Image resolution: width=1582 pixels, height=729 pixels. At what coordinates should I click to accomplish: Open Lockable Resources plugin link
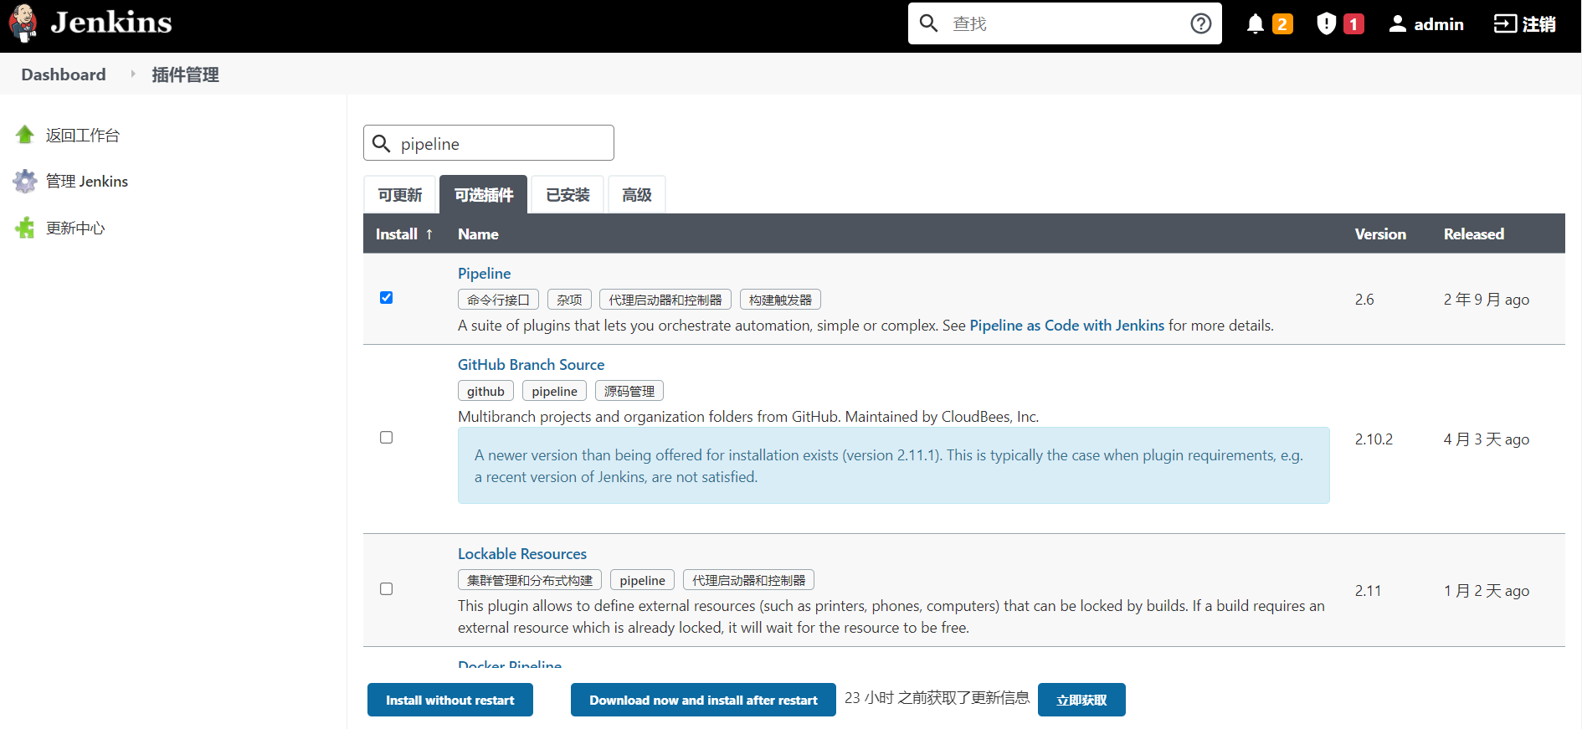click(522, 553)
